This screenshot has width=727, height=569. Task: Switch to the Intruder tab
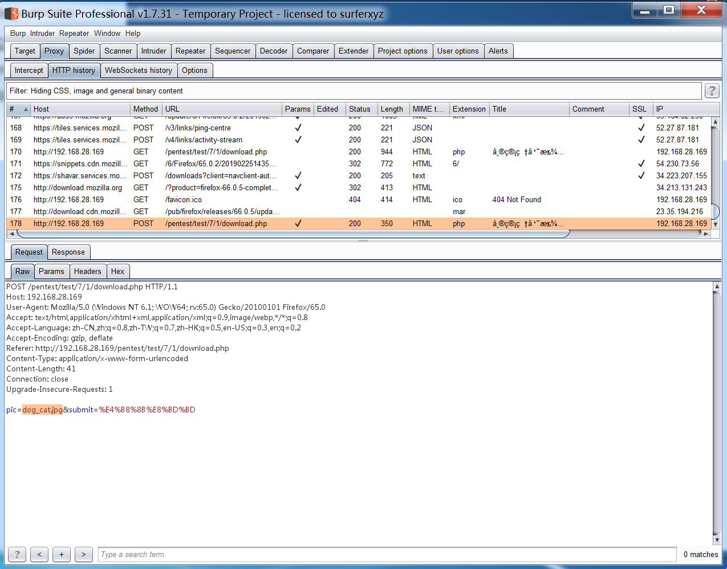154,51
